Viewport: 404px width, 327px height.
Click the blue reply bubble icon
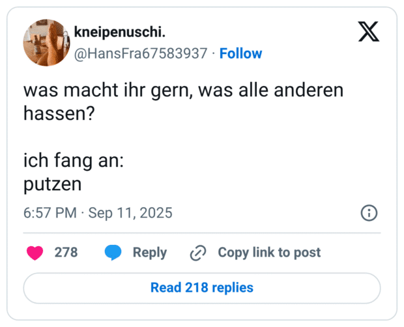coord(113,253)
